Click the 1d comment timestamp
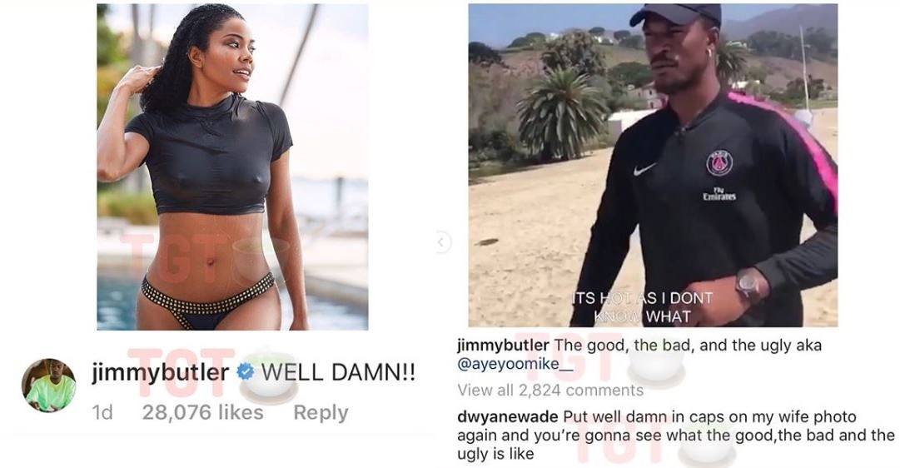Viewport: 900px width, 468px height. click(102, 412)
